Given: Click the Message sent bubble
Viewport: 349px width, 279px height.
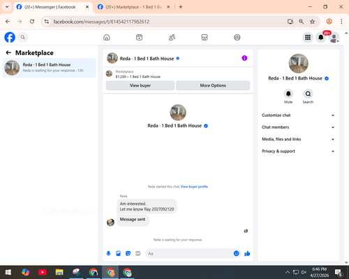Looking at the screenshot, I should click(133, 220).
